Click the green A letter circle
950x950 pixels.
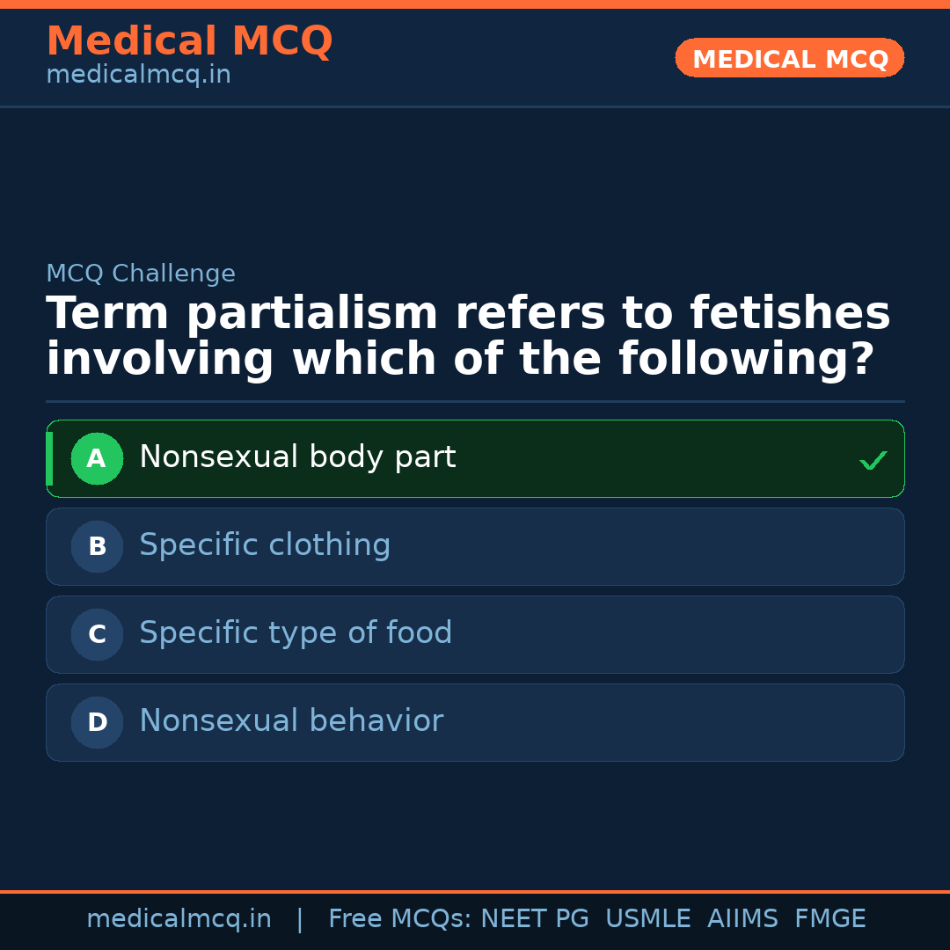(x=97, y=458)
